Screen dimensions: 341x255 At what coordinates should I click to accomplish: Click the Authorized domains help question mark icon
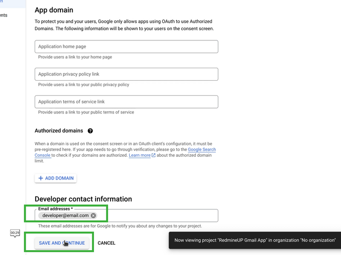(x=90, y=131)
